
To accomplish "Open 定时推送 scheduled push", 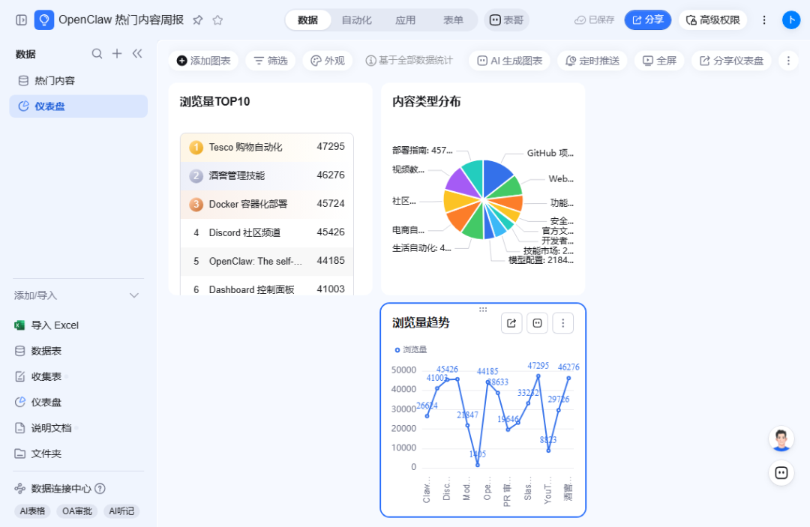I will (x=592, y=61).
